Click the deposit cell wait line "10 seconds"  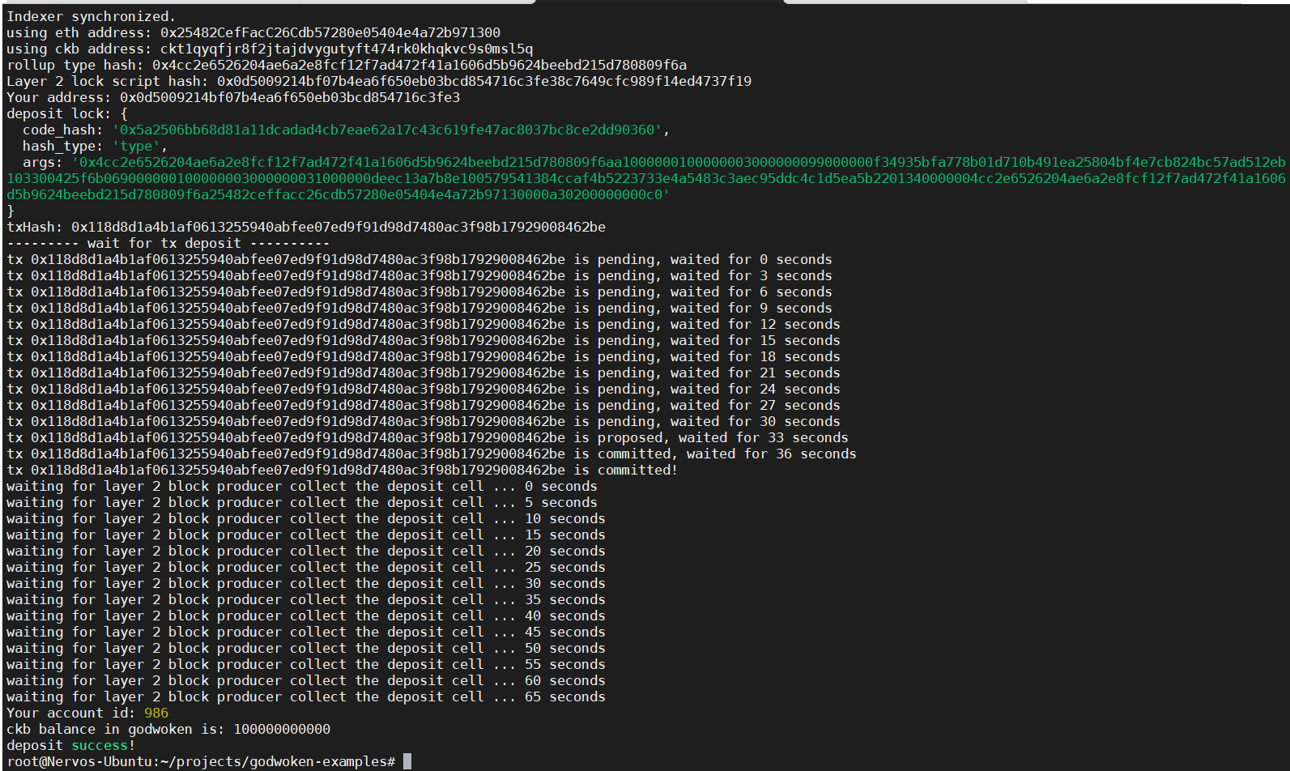pyautogui.click(x=306, y=518)
